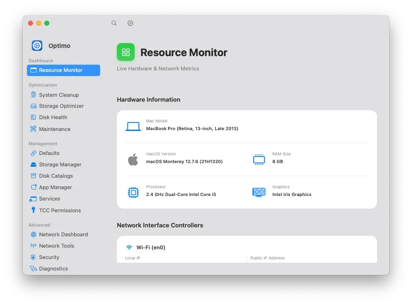The width and height of the screenshot is (412, 305).
Task: Click the link icon beside Defaults
Action: click(33, 153)
